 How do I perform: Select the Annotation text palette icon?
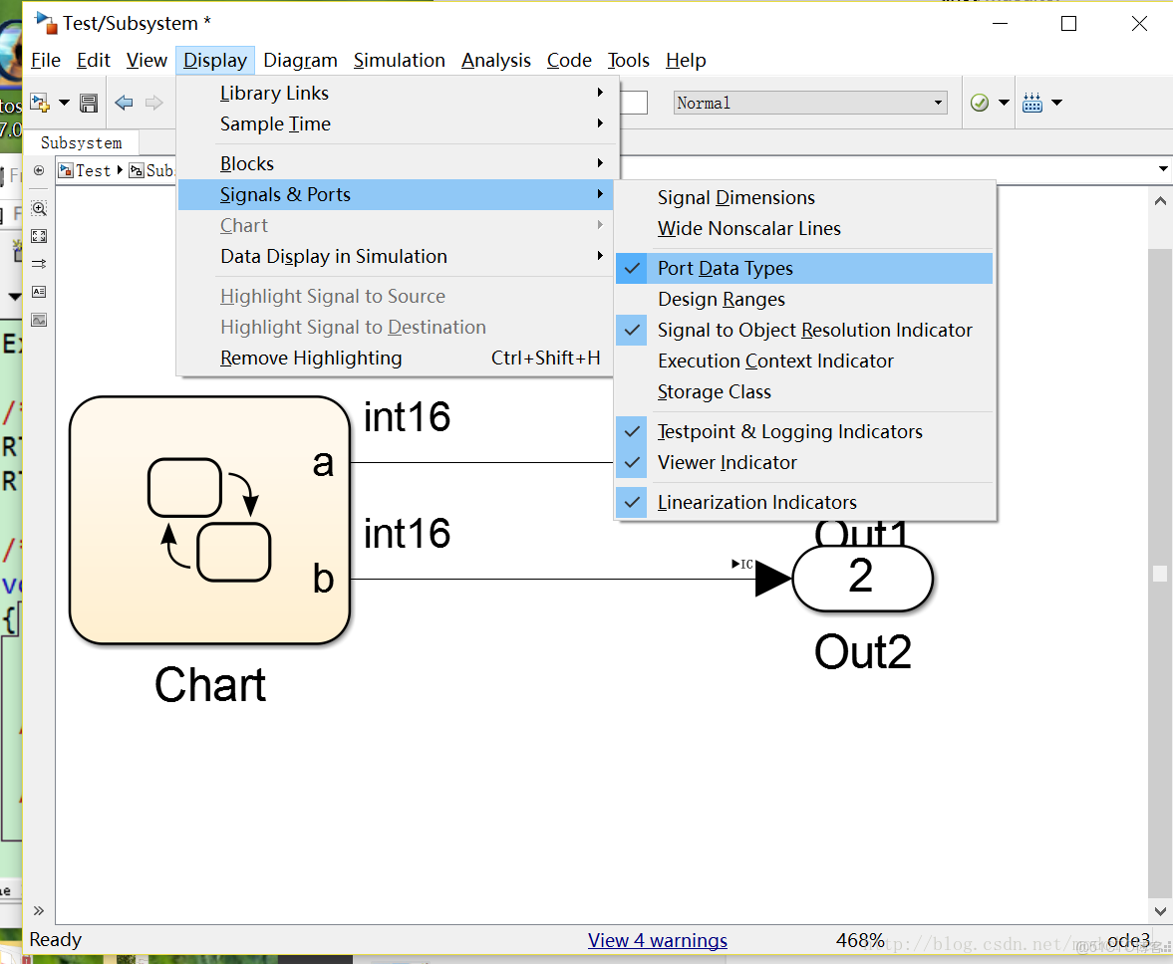(x=39, y=292)
